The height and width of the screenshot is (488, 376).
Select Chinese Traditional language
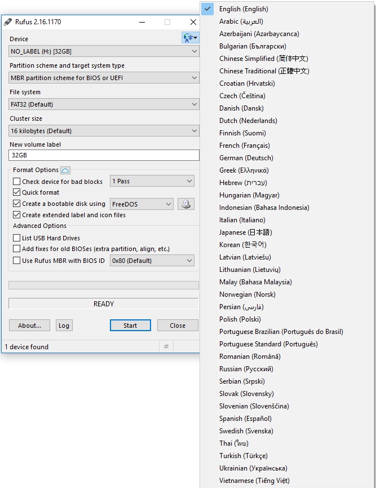tap(287, 71)
